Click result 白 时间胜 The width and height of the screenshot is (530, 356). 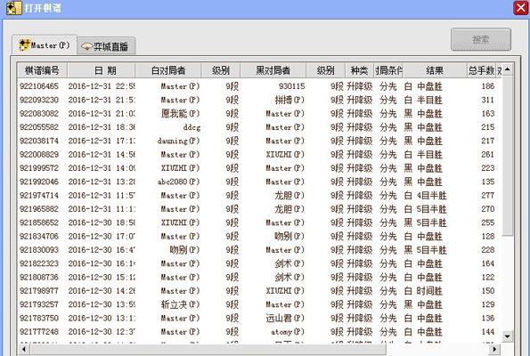pos(423,291)
